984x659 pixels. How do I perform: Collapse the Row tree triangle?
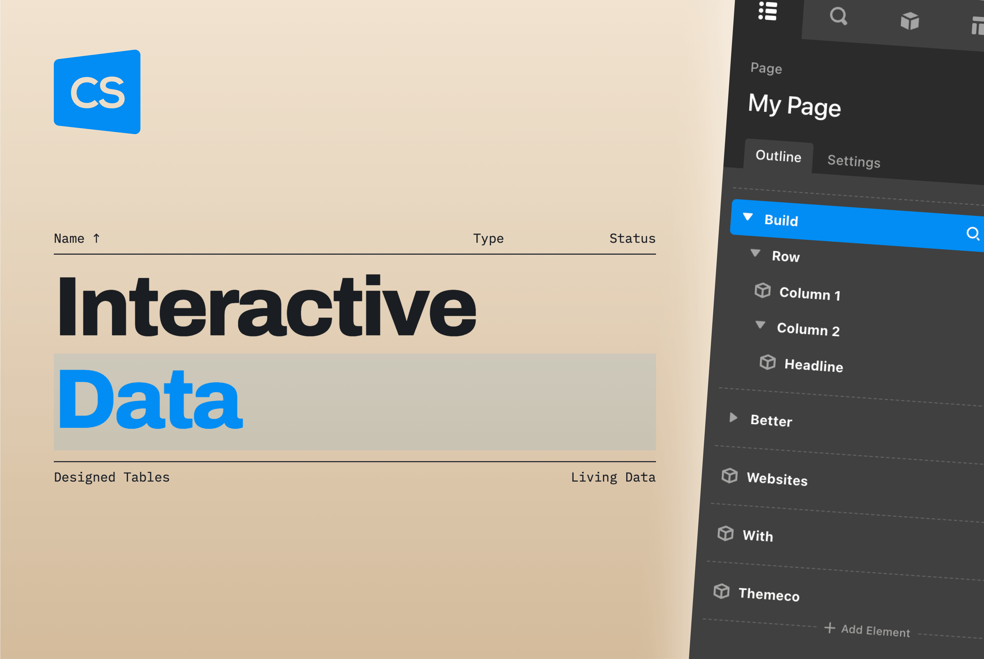coord(756,253)
